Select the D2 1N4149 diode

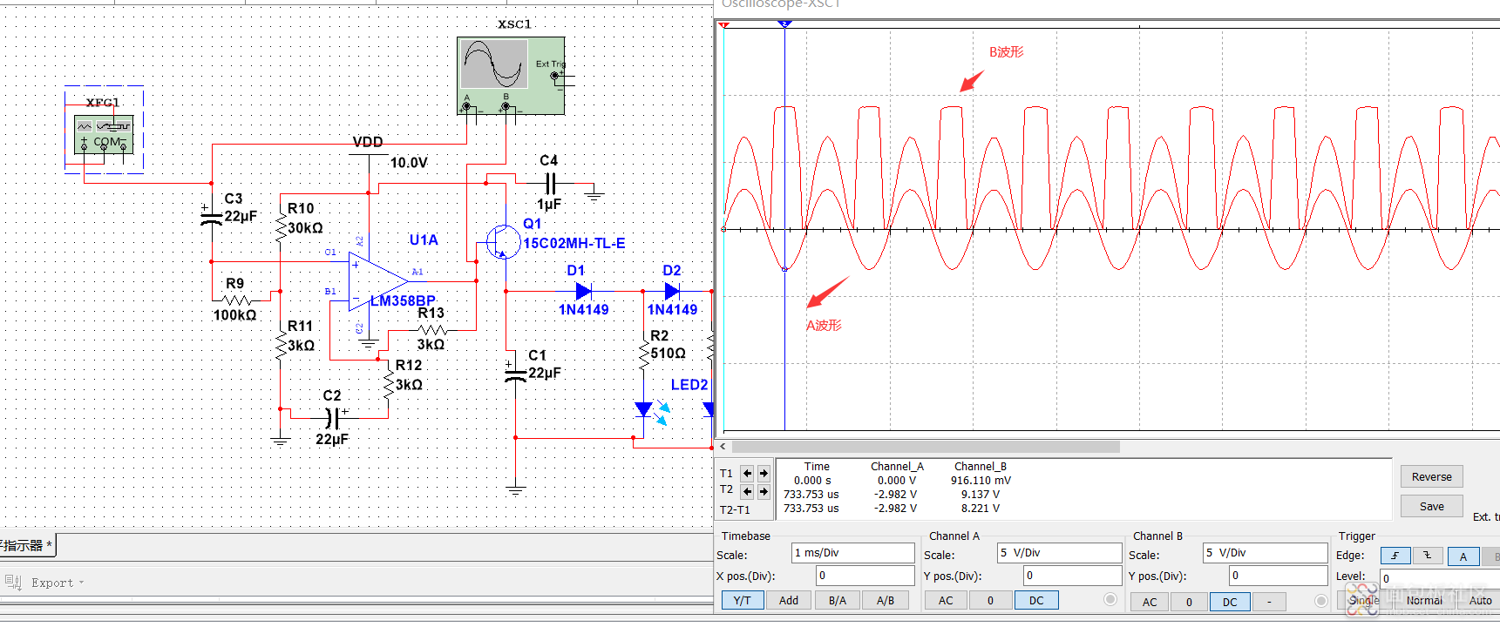[x=672, y=291]
